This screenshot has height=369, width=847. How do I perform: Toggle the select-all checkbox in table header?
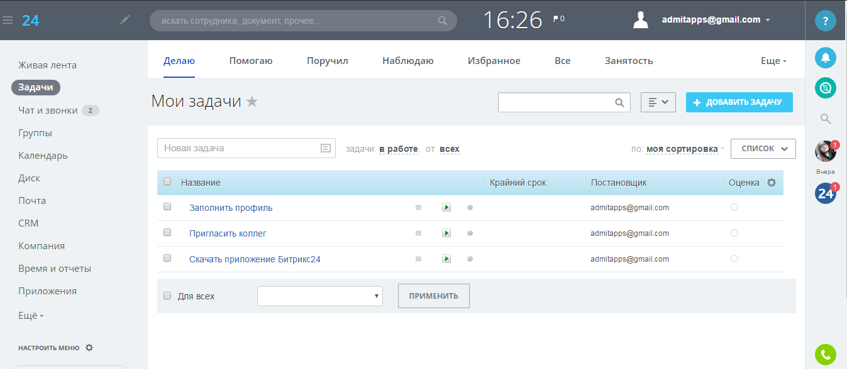pyautogui.click(x=167, y=182)
